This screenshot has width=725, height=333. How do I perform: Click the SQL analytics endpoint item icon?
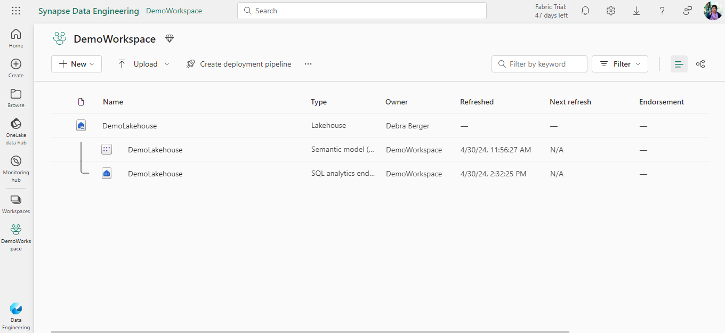[107, 174]
